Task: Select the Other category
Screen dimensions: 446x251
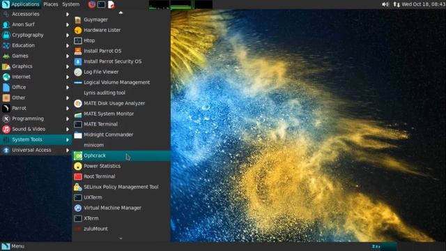Action: pos(36,98)
